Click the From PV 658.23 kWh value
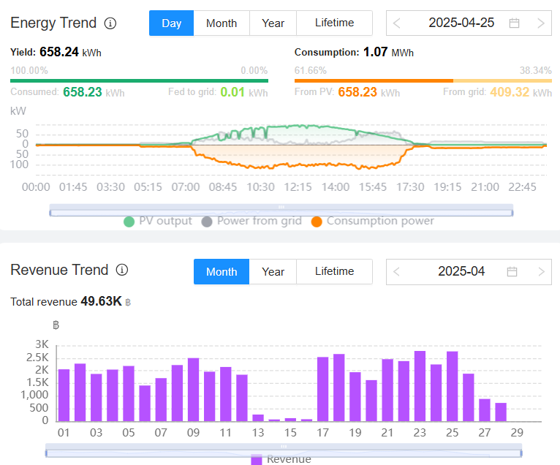The image size is (560, 465). point(369,92)
